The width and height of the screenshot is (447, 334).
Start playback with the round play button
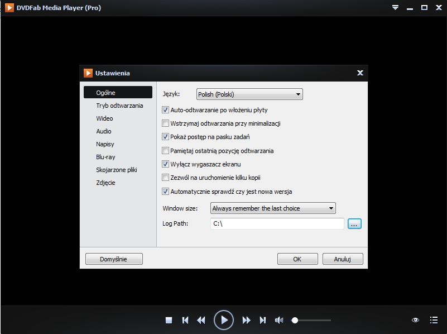click(x=224, y=320)
